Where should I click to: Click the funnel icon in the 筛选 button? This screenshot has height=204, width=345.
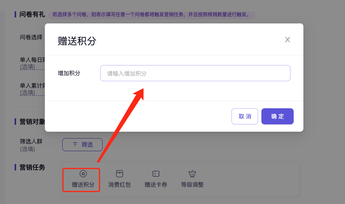coord(75,144)
